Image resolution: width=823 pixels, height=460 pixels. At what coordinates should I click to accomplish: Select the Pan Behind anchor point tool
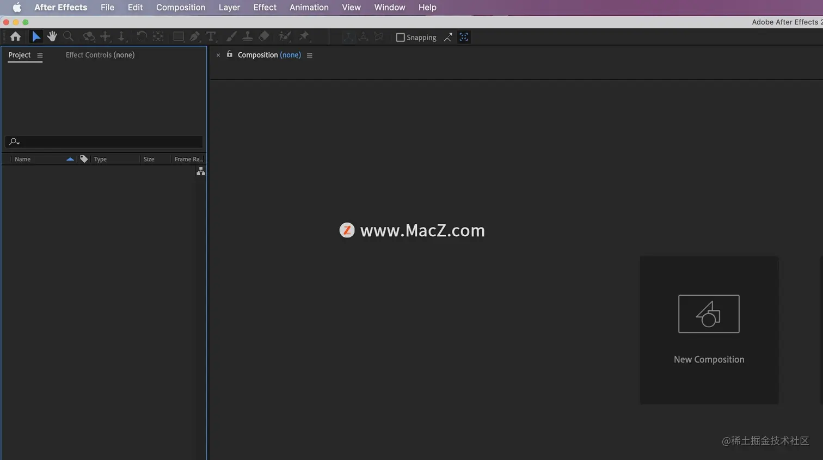click(158, 36)
